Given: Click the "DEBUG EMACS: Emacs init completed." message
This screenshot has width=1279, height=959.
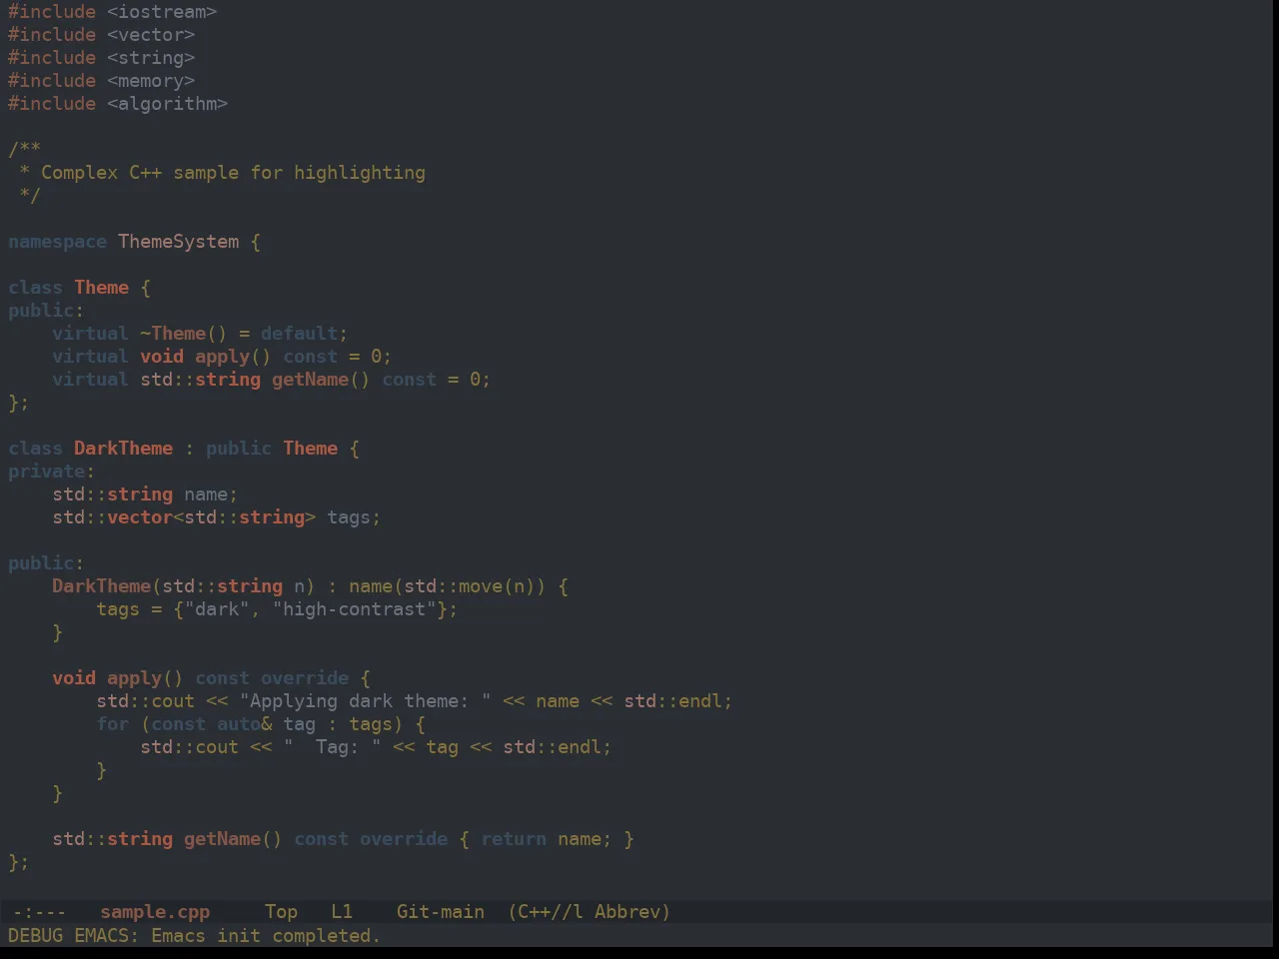Looking at the screenshot, I should [x=194, y=936].
